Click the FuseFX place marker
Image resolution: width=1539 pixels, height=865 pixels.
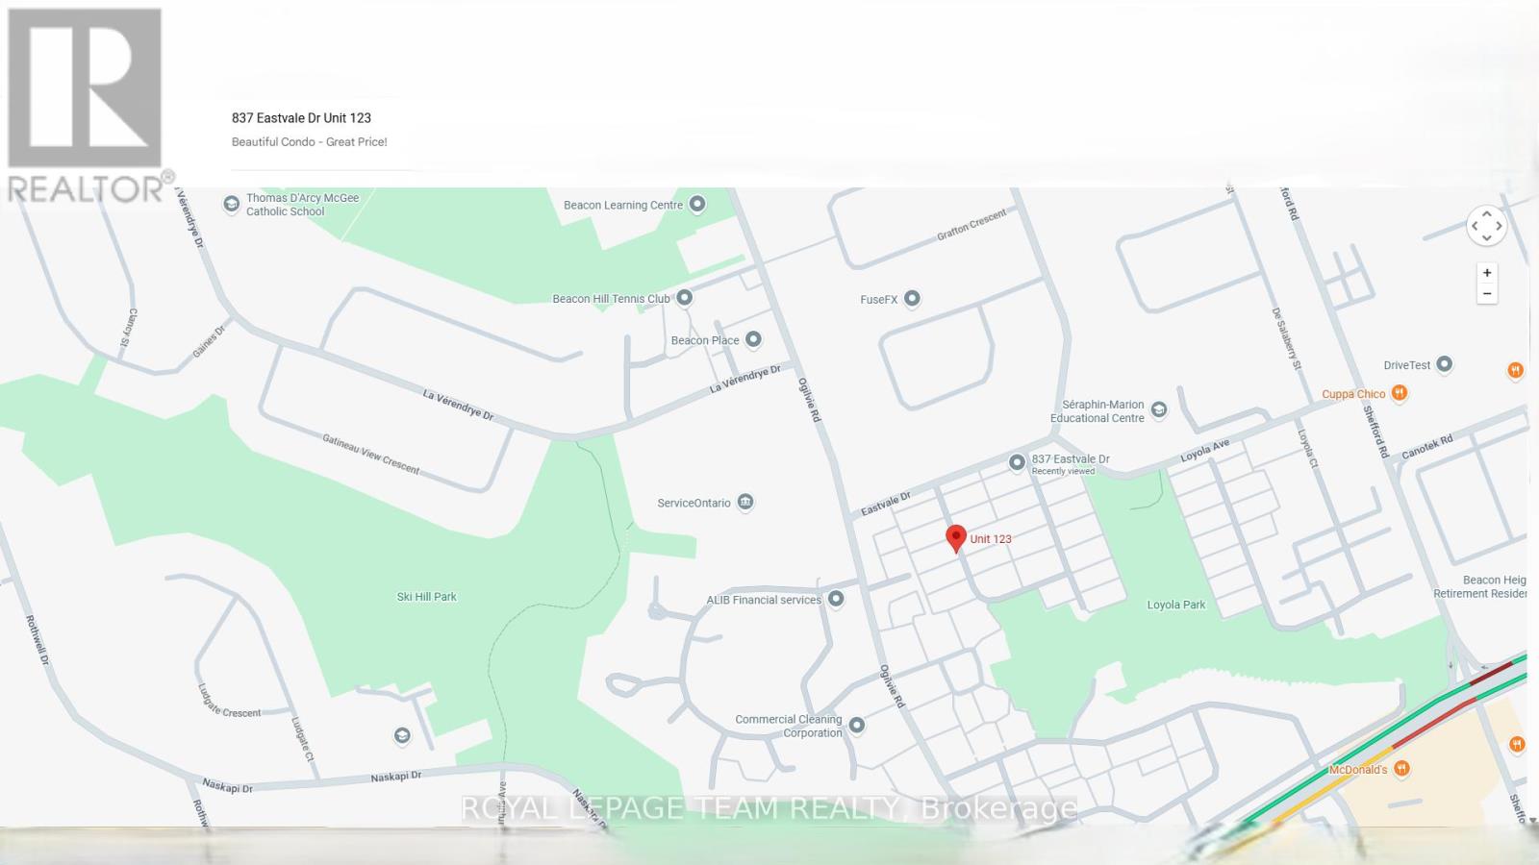(912, 299)
